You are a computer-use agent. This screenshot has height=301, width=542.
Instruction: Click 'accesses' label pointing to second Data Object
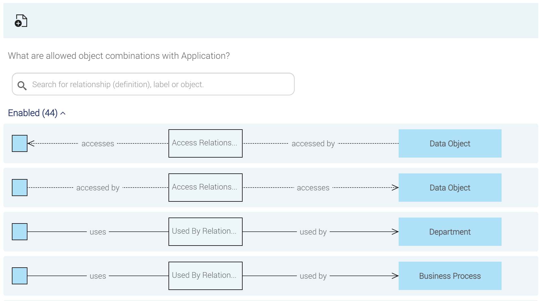[313, 188]
